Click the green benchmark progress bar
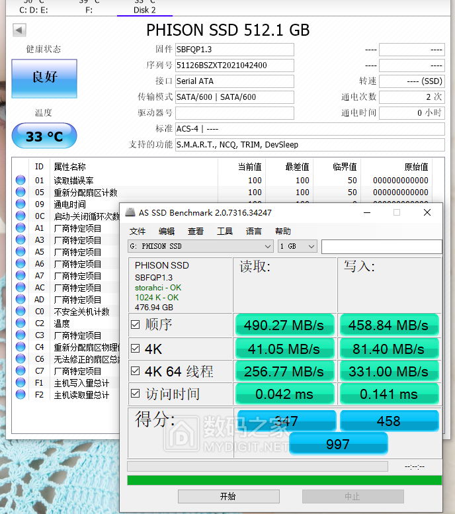 pos(284,480)
